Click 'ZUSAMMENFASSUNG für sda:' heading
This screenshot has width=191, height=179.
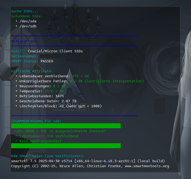tap(36, 121)
